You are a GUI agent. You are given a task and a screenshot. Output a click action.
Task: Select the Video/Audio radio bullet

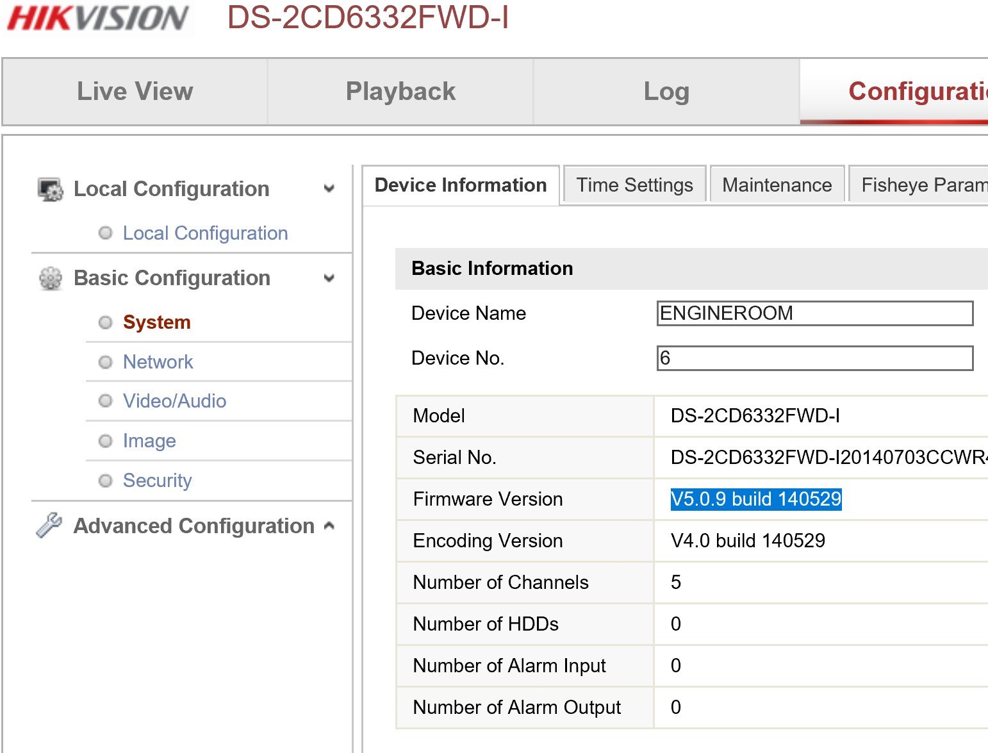click(106, 401)
